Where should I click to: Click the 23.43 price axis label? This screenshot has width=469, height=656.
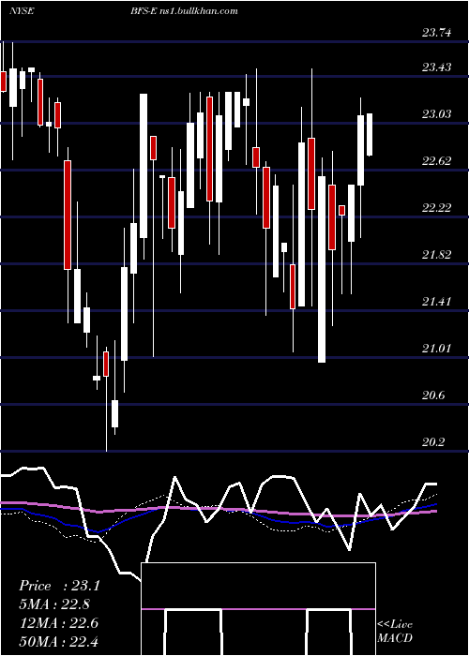437,67
